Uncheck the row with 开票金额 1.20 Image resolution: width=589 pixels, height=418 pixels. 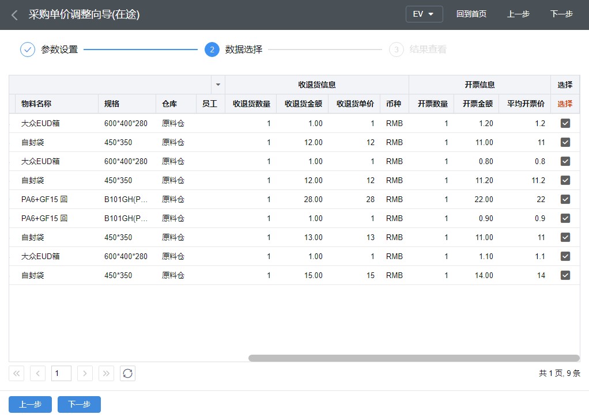click(x=565, y=123)
